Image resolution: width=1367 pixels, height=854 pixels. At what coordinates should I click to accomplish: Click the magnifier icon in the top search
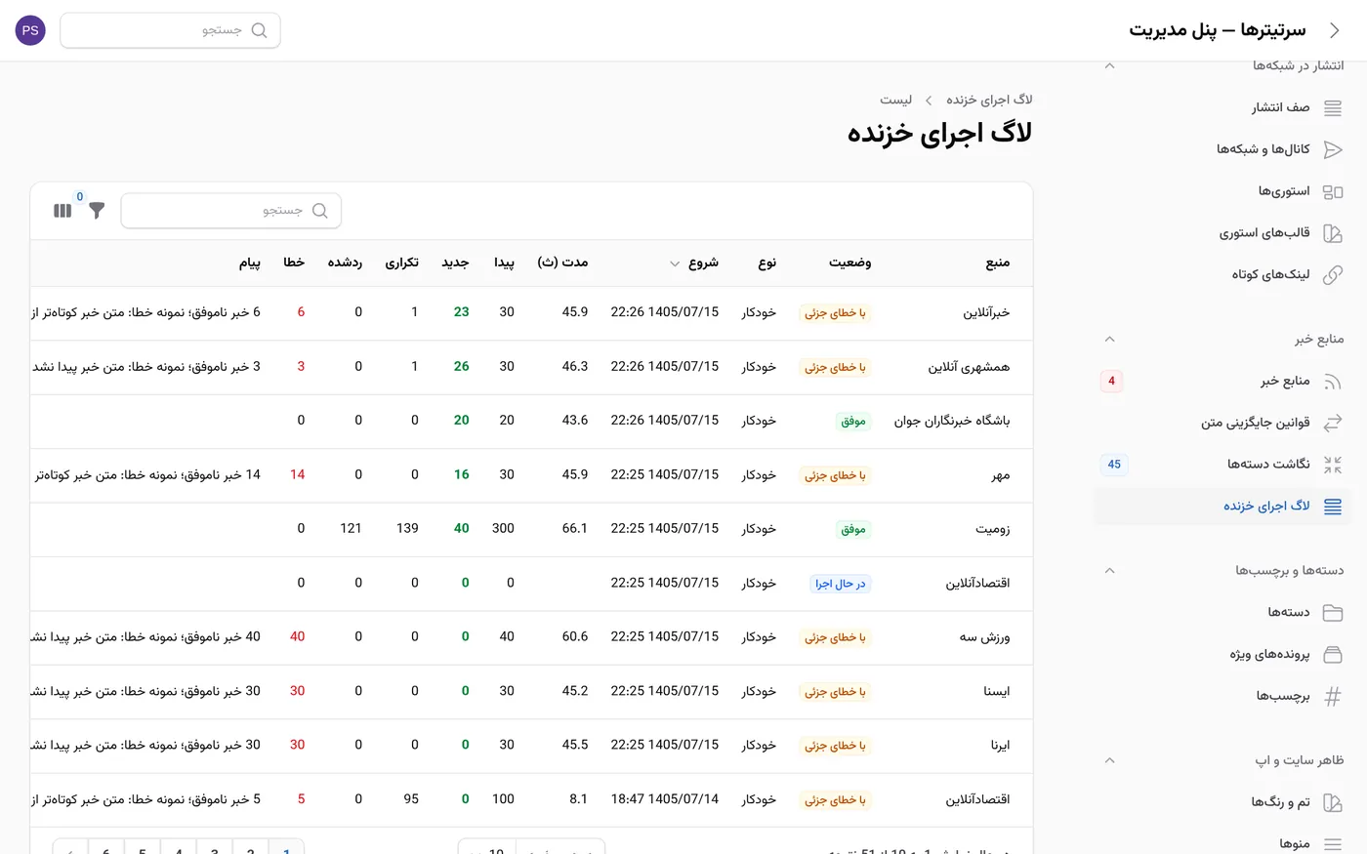pos(259,30)
